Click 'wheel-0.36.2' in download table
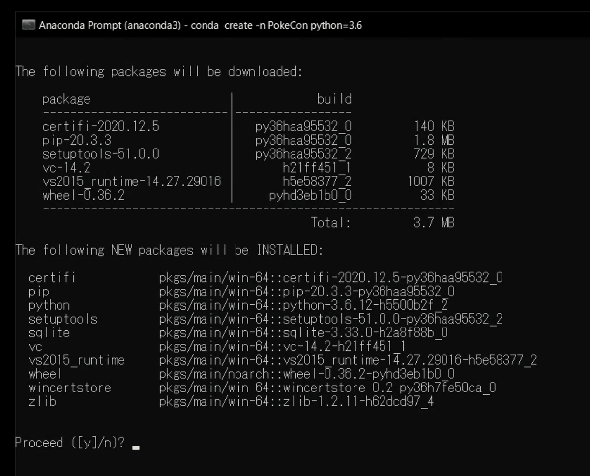The height and width of the screenshot is (476, 590). 84,196
